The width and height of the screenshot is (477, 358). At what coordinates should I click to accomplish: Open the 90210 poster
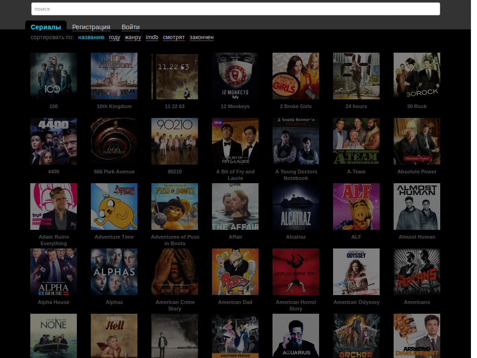click(x=175, y=141)
